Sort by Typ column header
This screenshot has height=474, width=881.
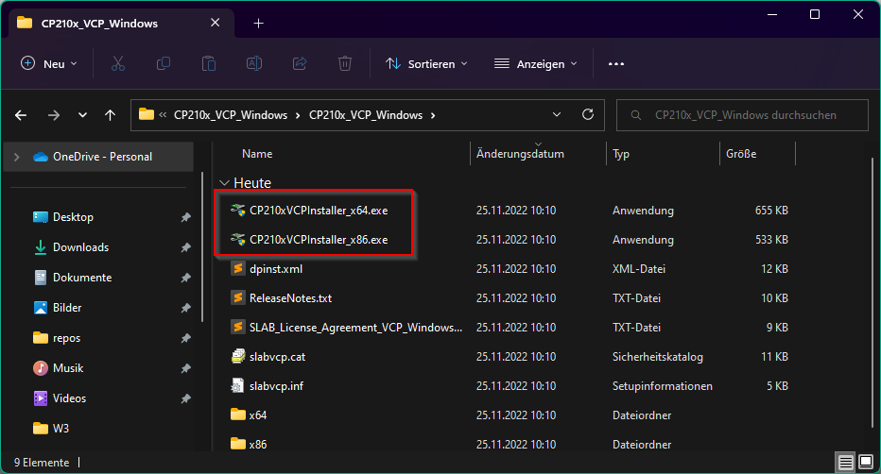(x=621, y=154)
